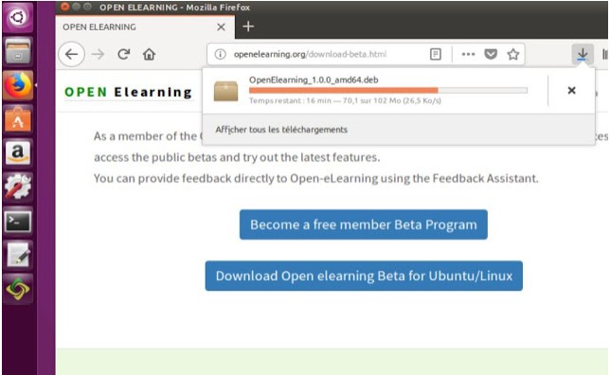The width and height of the screenshot is (610, 375).
Task: Click Afficher tous les téléchargements
Action: 281,130
